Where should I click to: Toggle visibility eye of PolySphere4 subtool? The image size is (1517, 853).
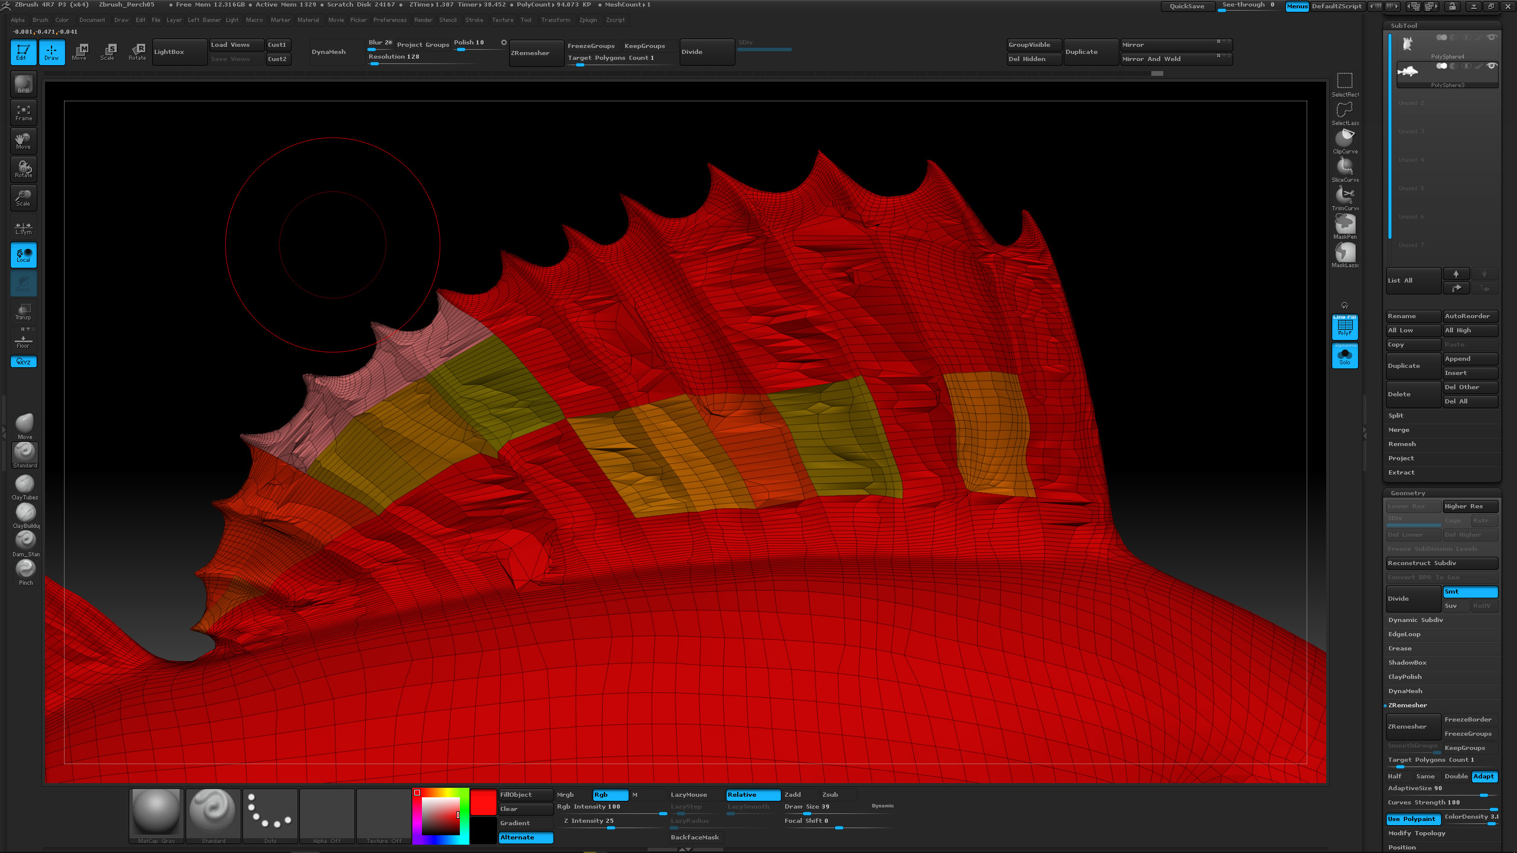1492,37
